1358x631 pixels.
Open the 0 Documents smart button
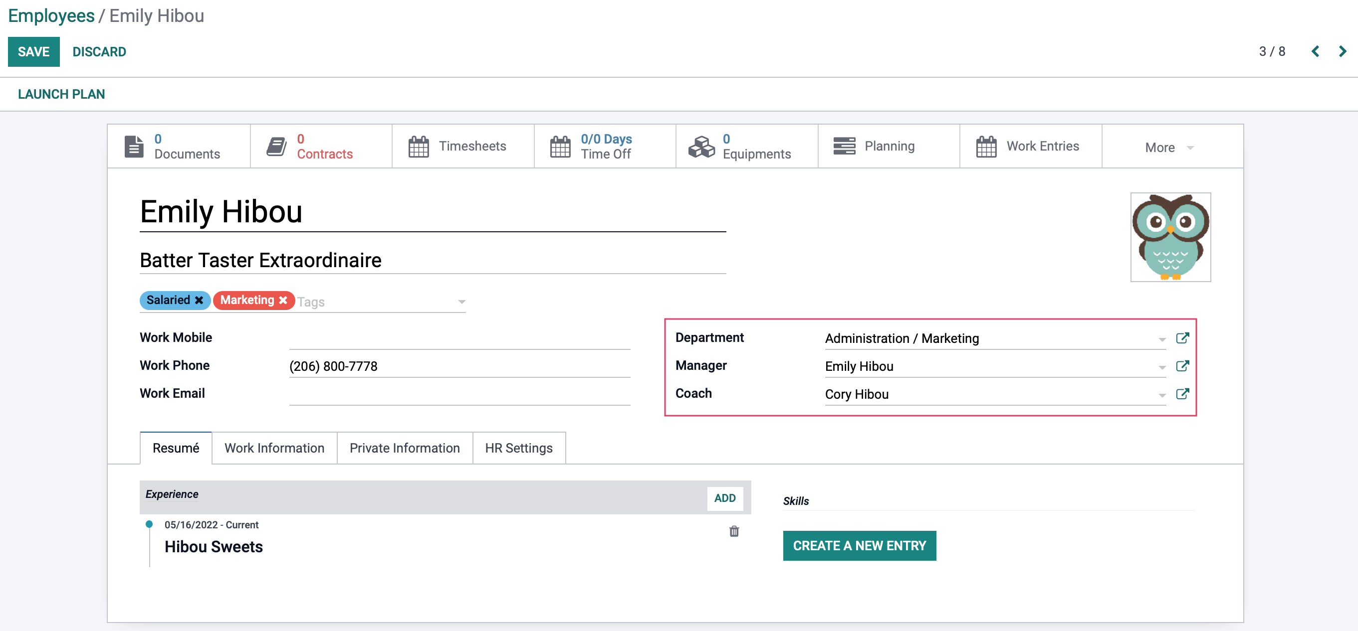[179, 147]
